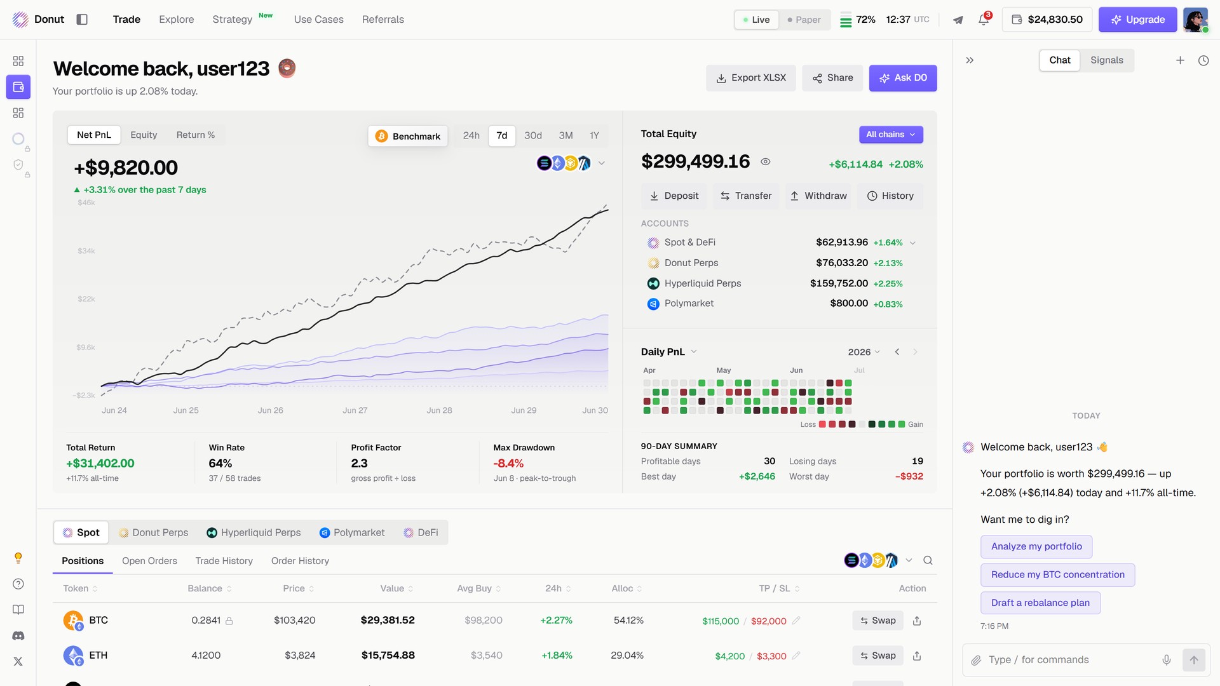Screen dimensions: 1220x686
Task: Switch to Trade History tab
Action: tap(224, 561)
